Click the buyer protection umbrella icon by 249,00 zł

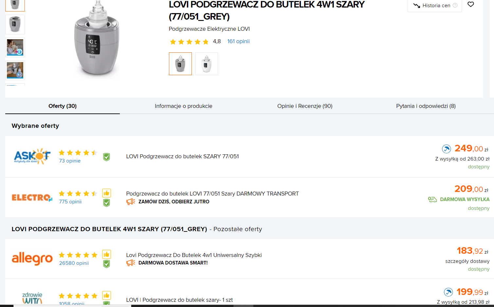pyautogui.click(x=447, y=149)
